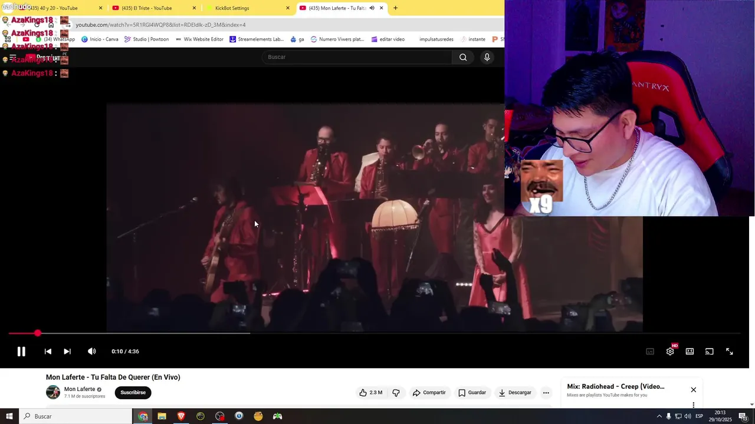This screenshot has height=424, width=755.
Task: Close the Mon Laferte browser tab
Action: click(381, 8)
